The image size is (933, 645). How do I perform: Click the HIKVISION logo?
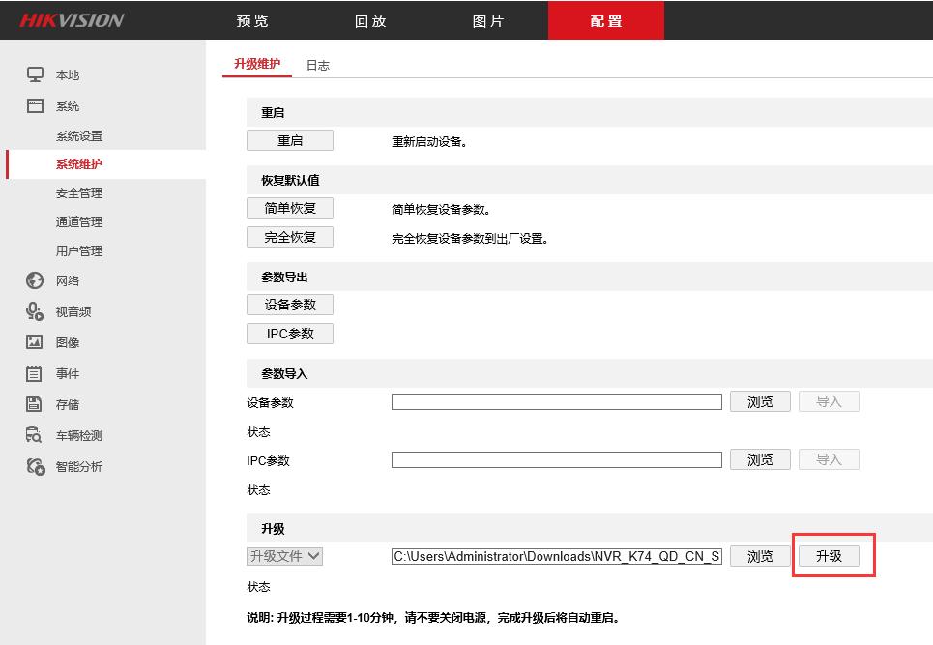tap(70, 19)
